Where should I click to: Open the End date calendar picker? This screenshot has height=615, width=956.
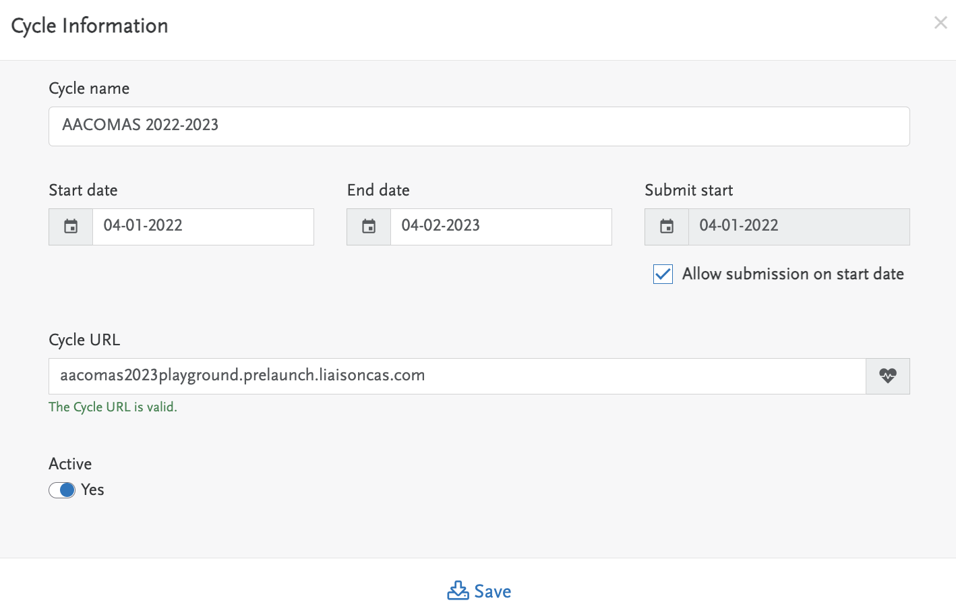pos(369,227)
